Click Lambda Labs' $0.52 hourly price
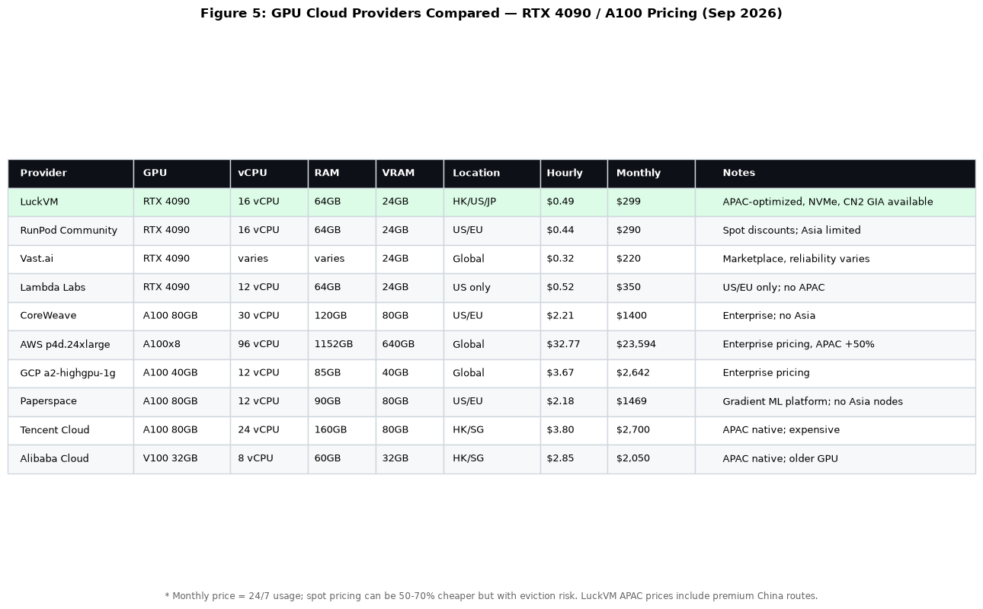This screenshot has width=983, height=609. (x=574, y=288)
